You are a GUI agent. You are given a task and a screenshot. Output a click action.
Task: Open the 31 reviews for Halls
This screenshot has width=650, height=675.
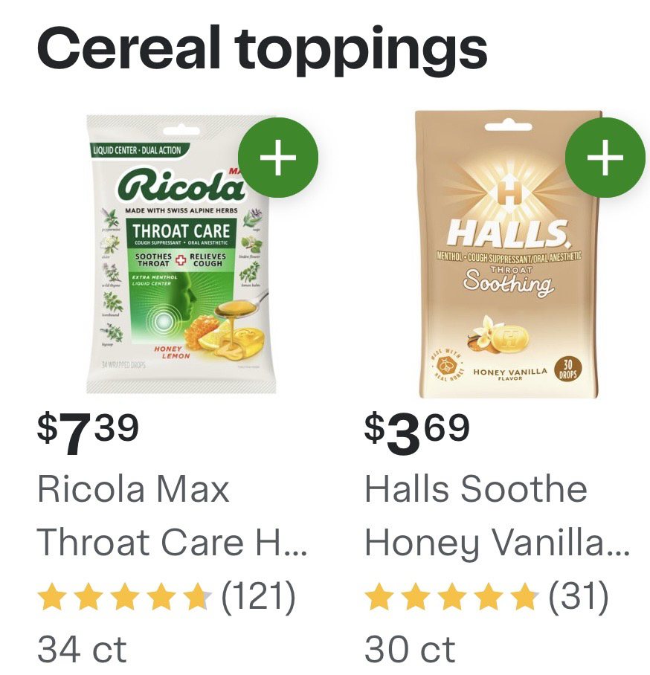(578, 596)
